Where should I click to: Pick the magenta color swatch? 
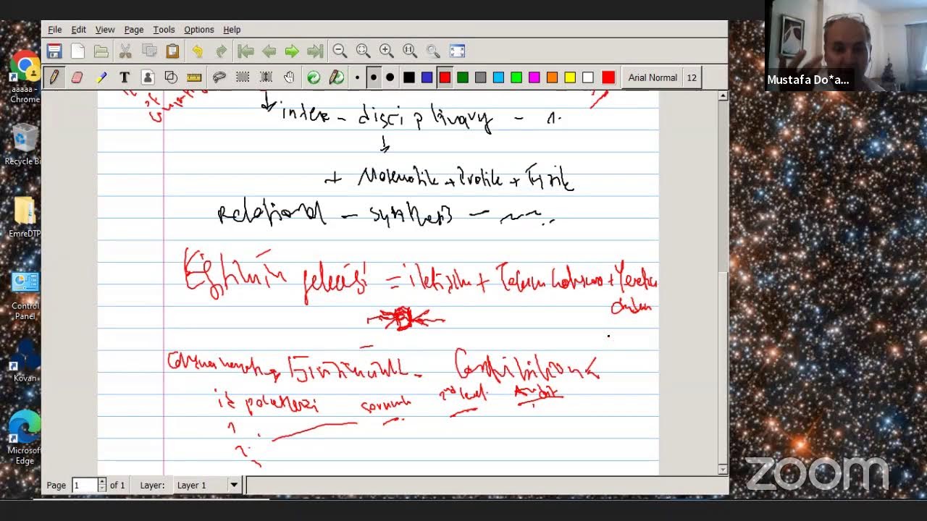point(534,77)
